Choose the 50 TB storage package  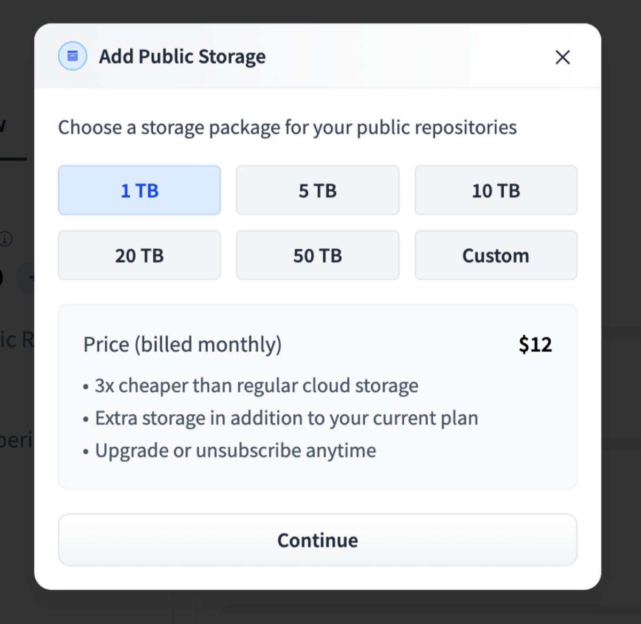point(317,256)
